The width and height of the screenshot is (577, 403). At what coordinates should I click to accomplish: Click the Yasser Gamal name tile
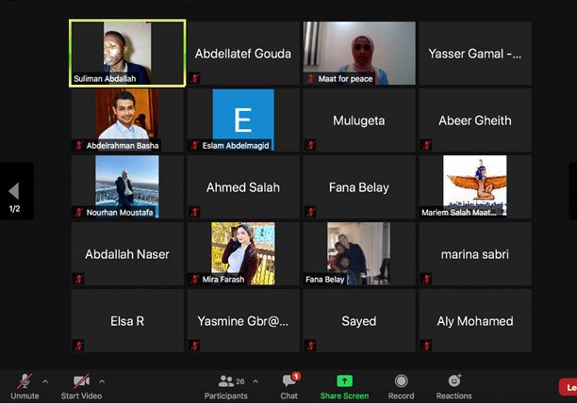pos(475,54)
